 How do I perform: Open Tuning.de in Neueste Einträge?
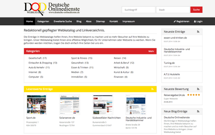pyautogui.click(x=169, y=63)
